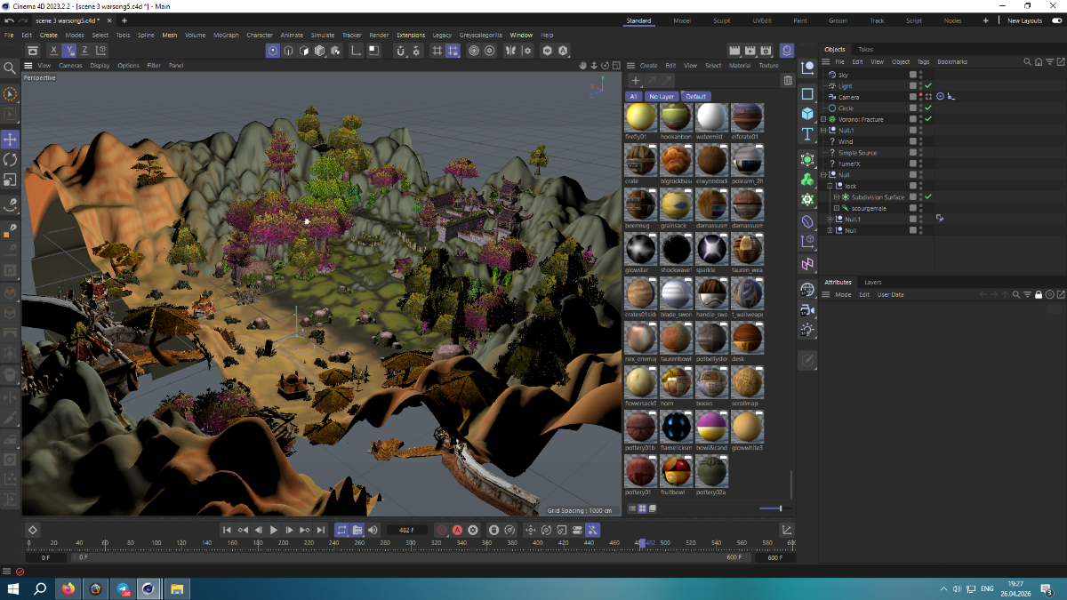This screenshot has width=1067, height=600.
Task: Toggle the X axis lock
Action: click(53, 51)
